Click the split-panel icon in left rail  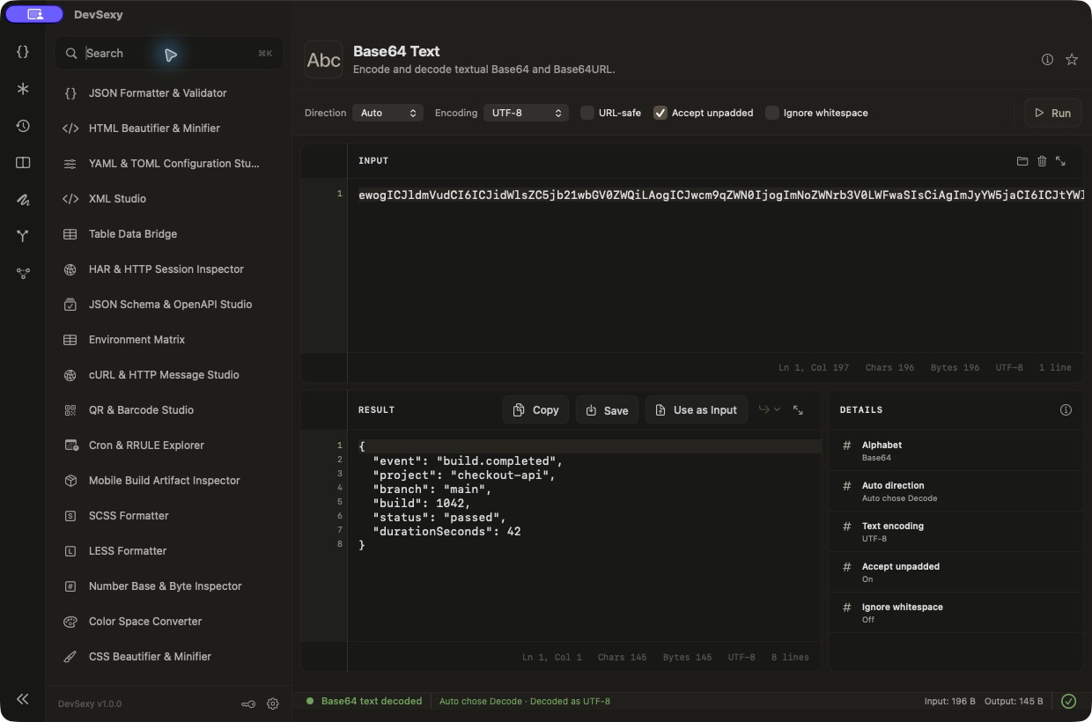[x=23, y=163]
